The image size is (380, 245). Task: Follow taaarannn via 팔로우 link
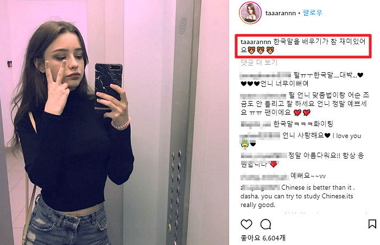(313, 12)
